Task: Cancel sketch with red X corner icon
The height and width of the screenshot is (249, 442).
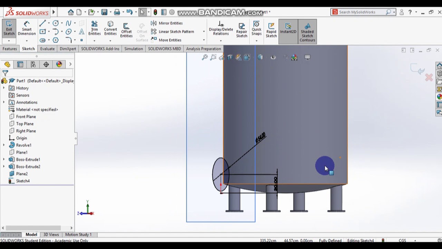Action: (429, 77)
